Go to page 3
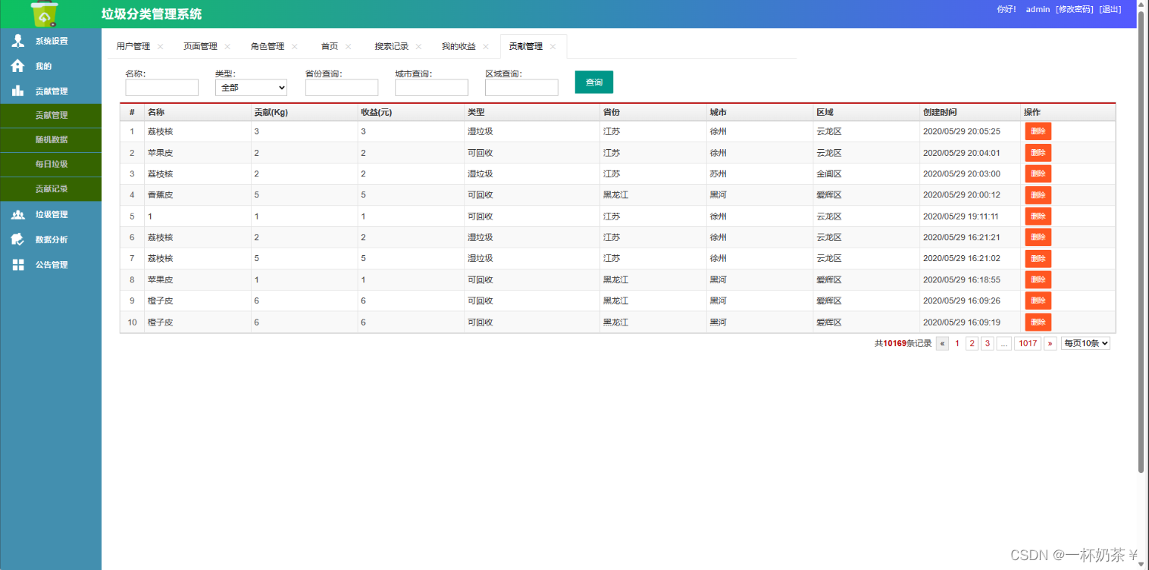The image size is (1149, 570). click(x=988, y=344)
